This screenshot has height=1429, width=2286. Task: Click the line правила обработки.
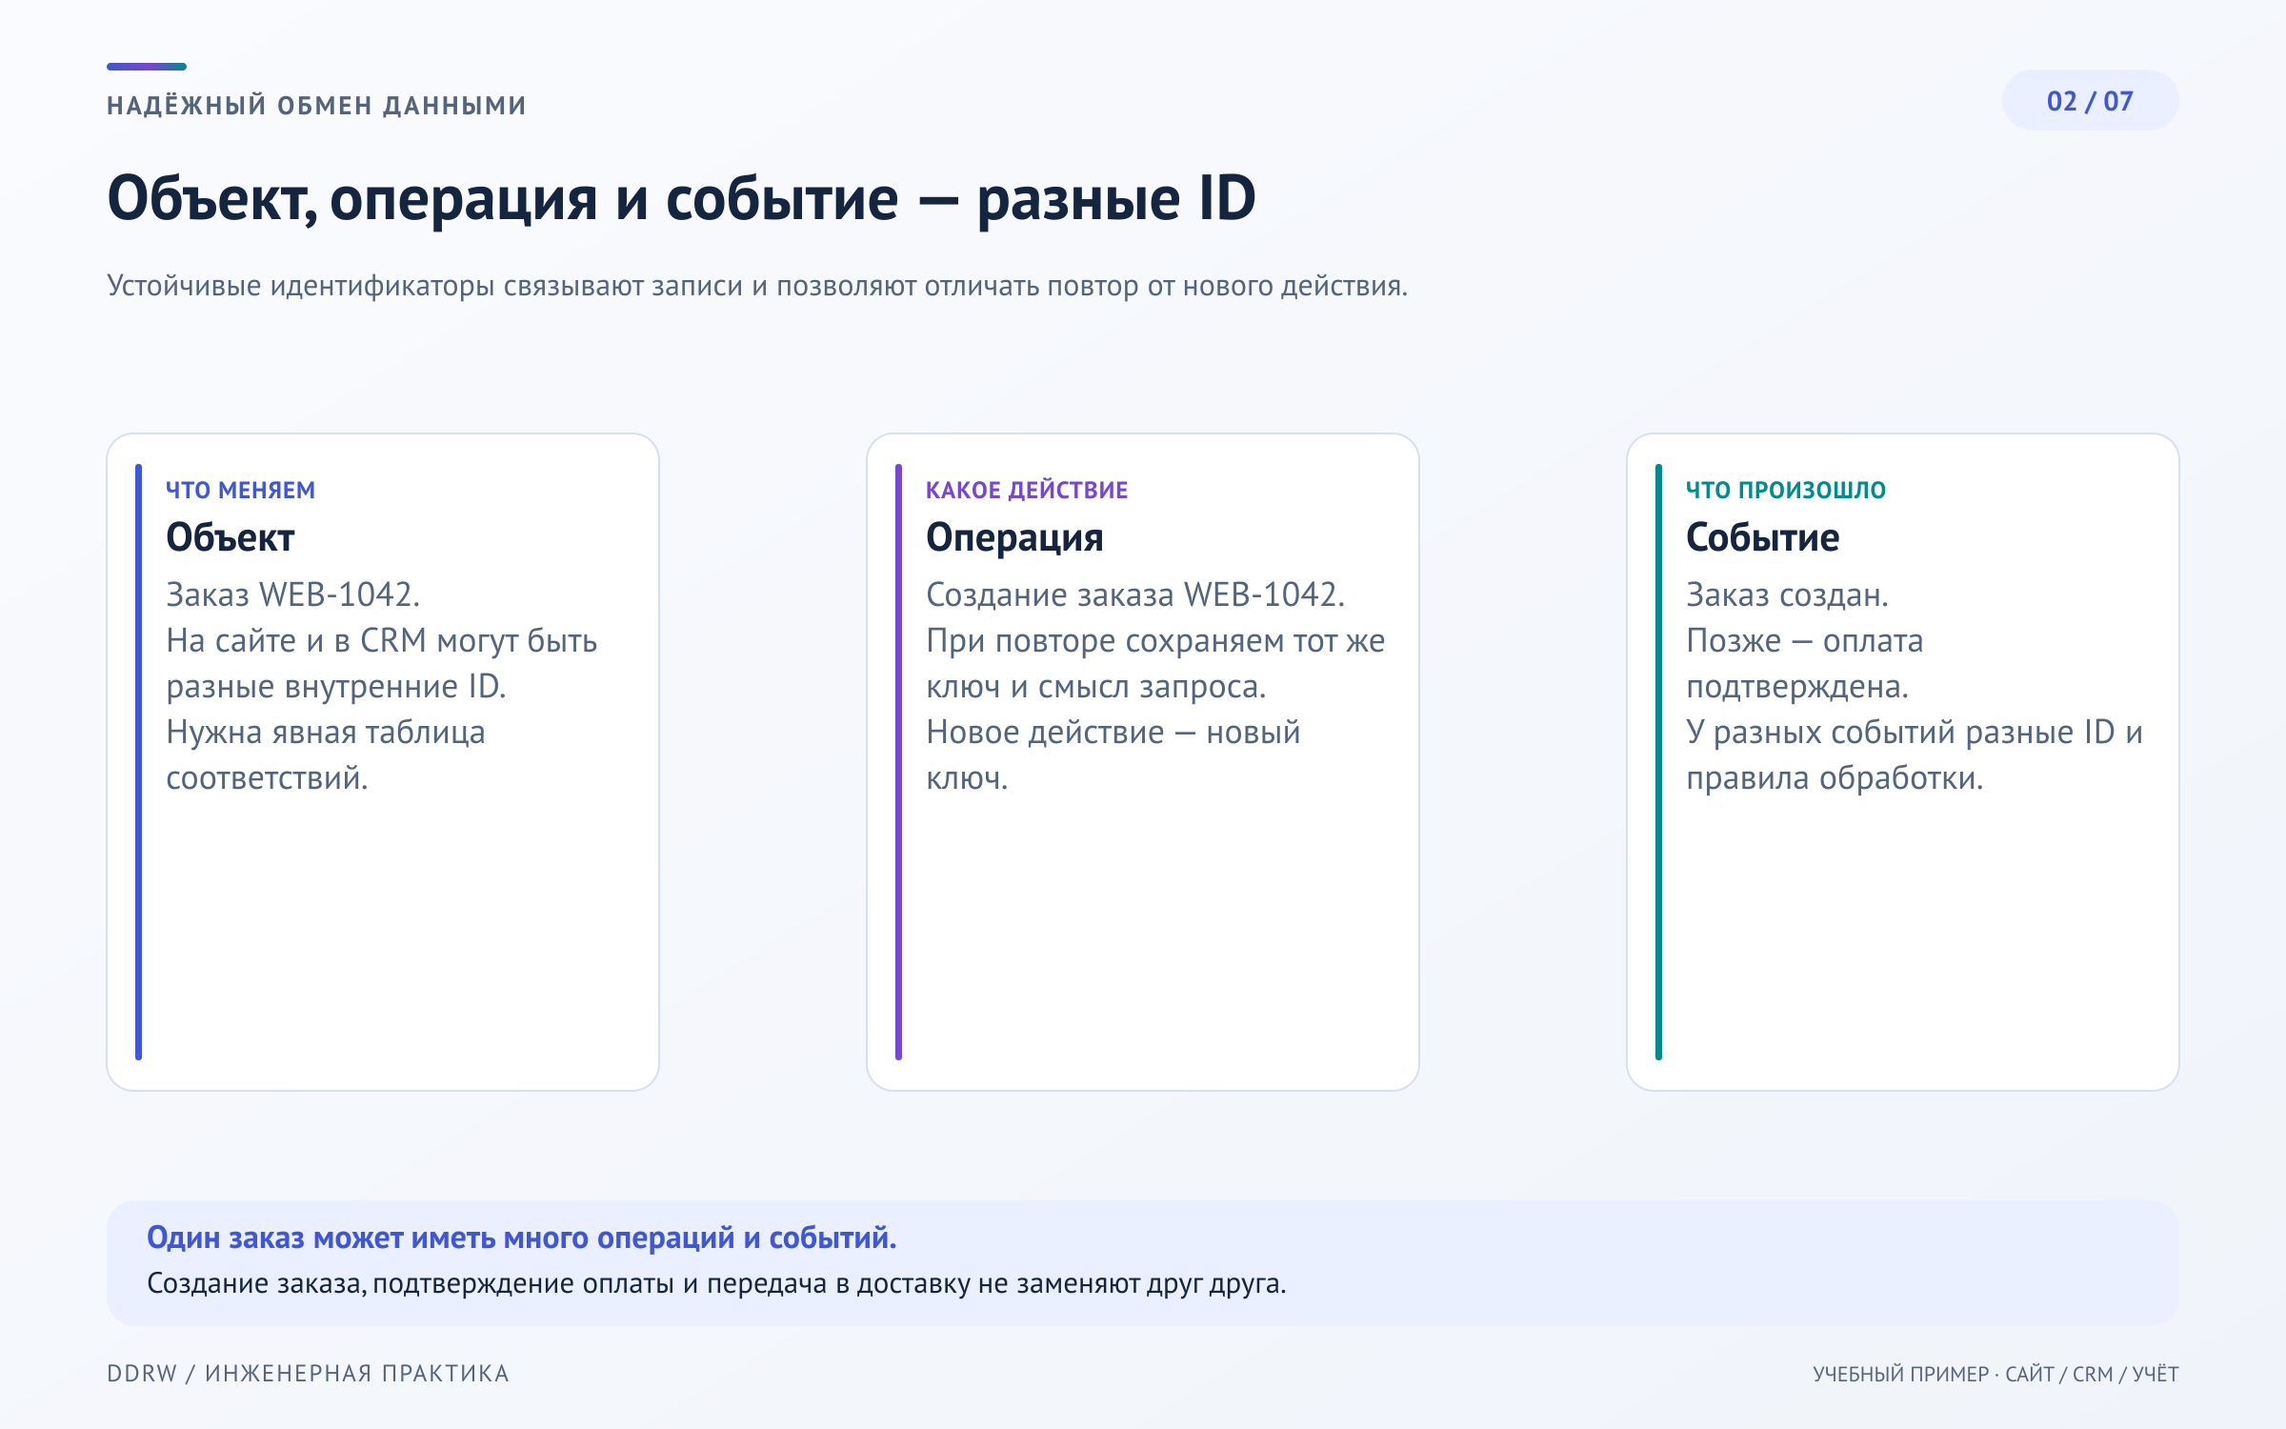click(x=1835, y=777)
